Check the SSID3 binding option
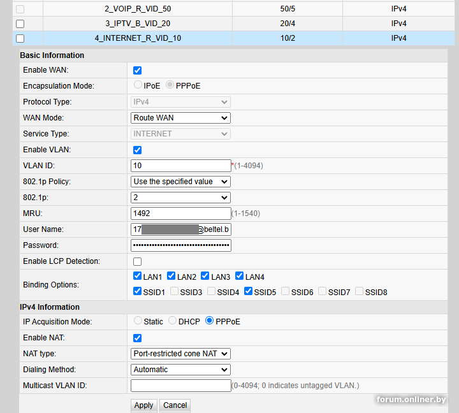The height and width of the screenshot is (413, 459). (x=175, y=292)
